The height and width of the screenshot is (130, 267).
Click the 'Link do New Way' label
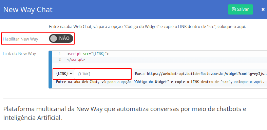20,54
